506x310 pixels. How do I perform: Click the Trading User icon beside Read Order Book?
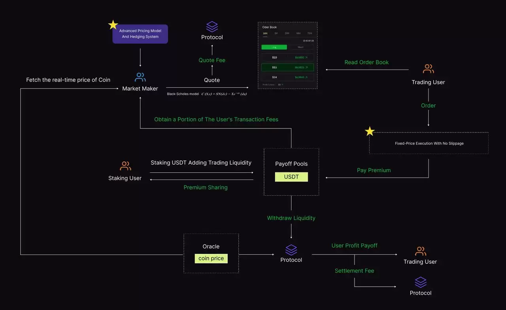(x=428, y=69)
